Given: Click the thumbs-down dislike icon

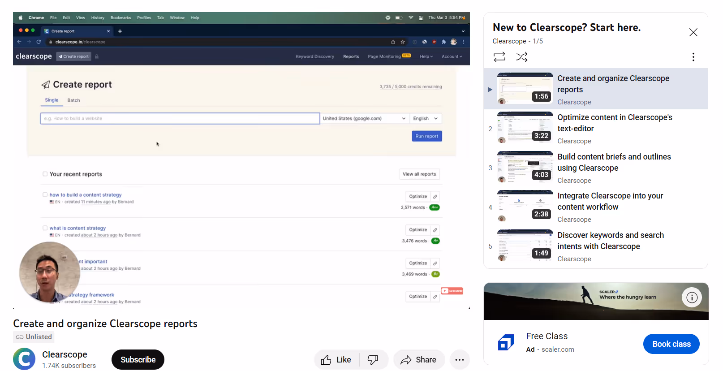Looking at the screenshot, I should 373,360.
